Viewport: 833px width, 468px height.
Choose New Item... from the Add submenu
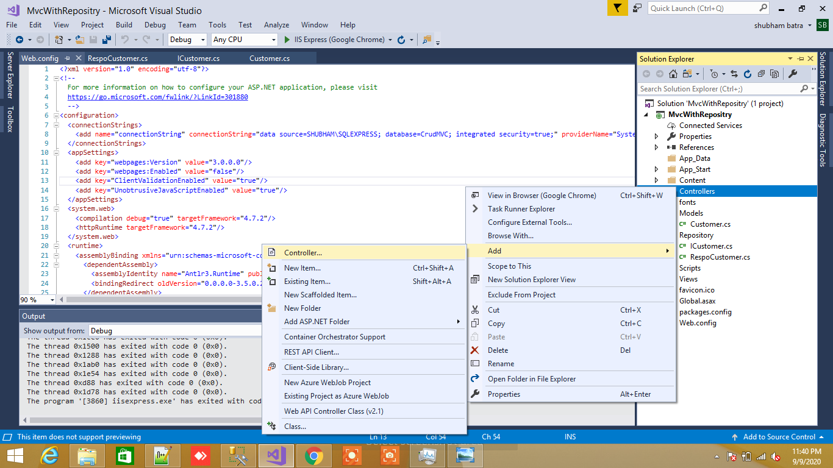[x=364, y=268]
